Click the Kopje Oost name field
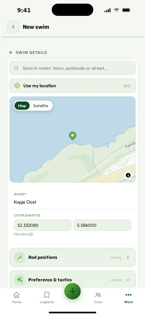Image resolution: width=145 pixels, height=316 pixels. click(73, 202)
